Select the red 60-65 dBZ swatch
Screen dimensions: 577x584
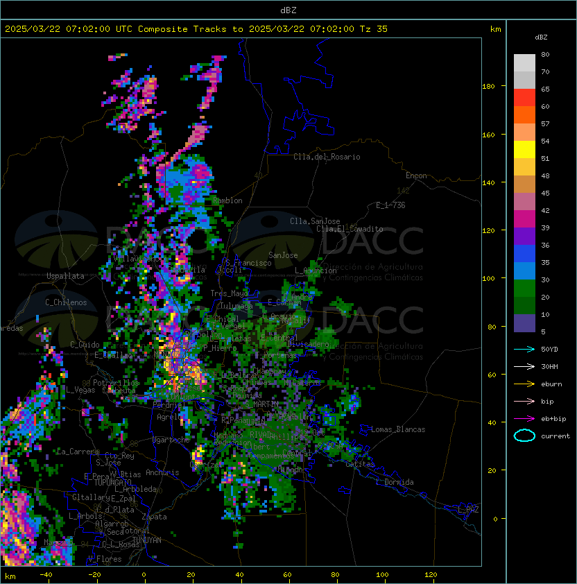(x=524, y=98)
